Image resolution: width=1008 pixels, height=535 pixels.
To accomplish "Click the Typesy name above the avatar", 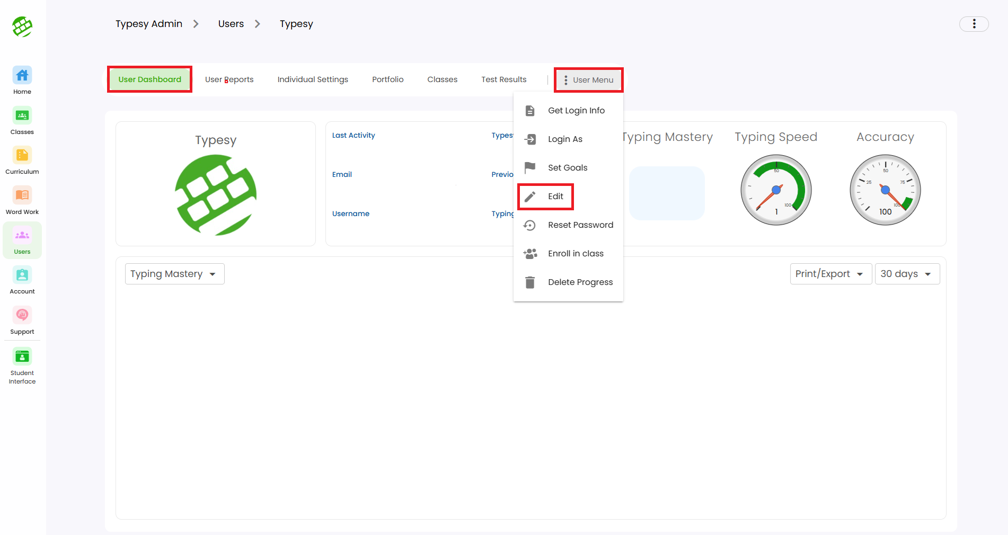I will [216, 140].
